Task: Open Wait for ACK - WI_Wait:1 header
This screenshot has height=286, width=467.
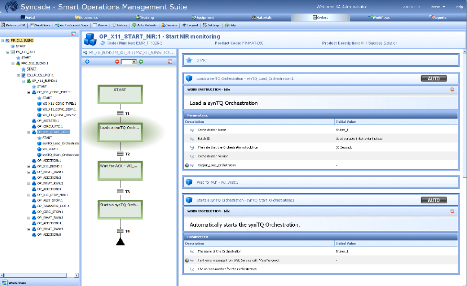Action: click(x=321, y=182)
